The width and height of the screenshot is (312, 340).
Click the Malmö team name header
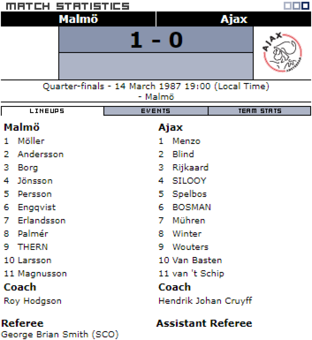[x=78, y=19]
